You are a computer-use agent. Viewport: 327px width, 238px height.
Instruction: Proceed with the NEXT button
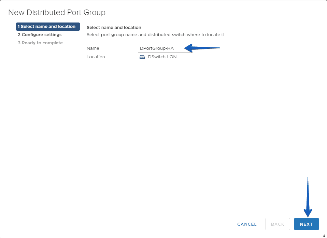point(307,224)
